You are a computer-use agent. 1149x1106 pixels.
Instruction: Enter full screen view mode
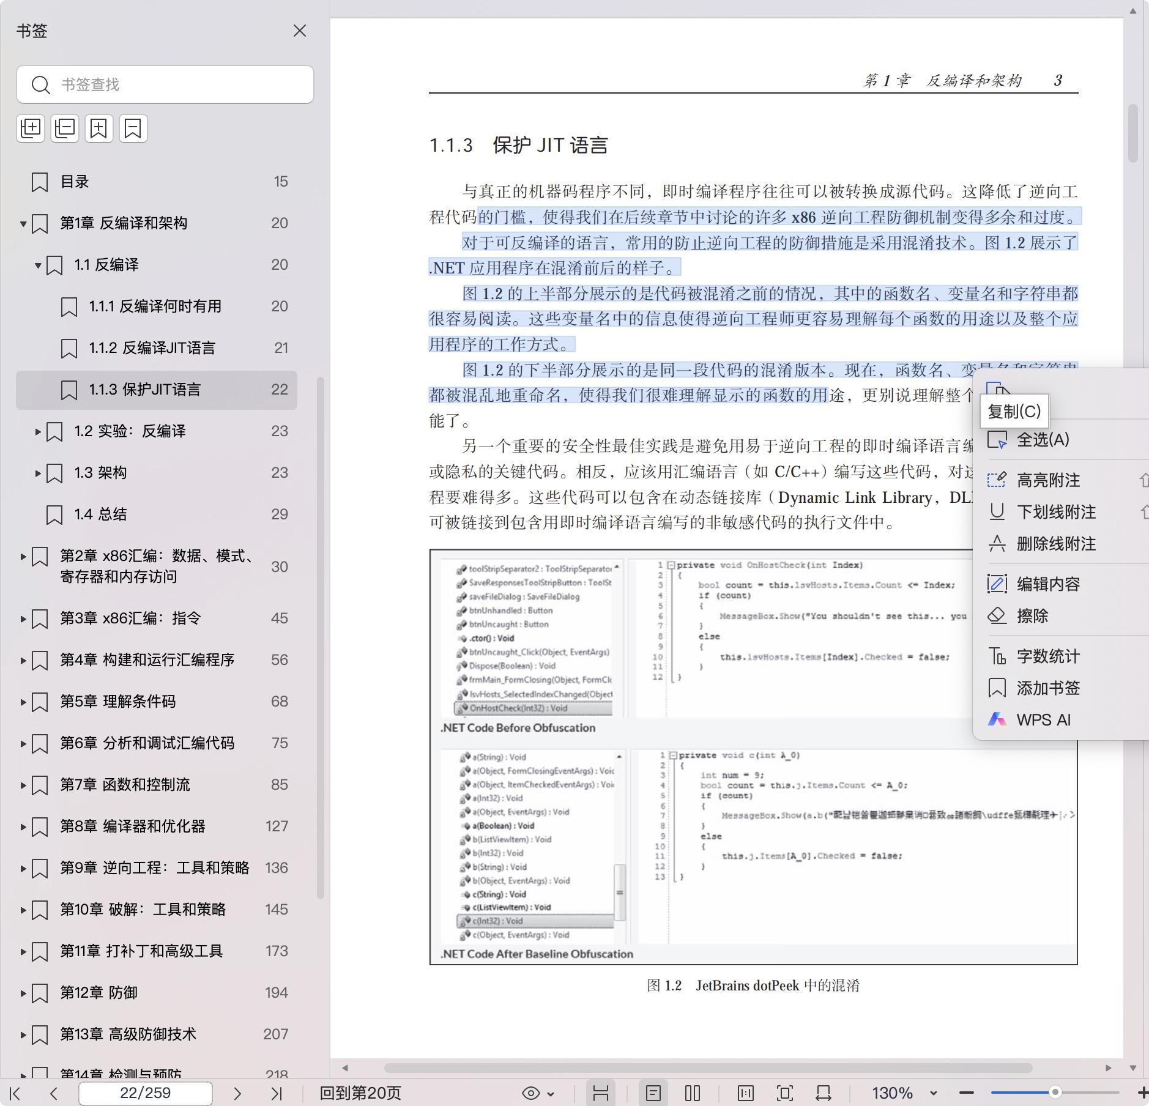click(785, 1093)
